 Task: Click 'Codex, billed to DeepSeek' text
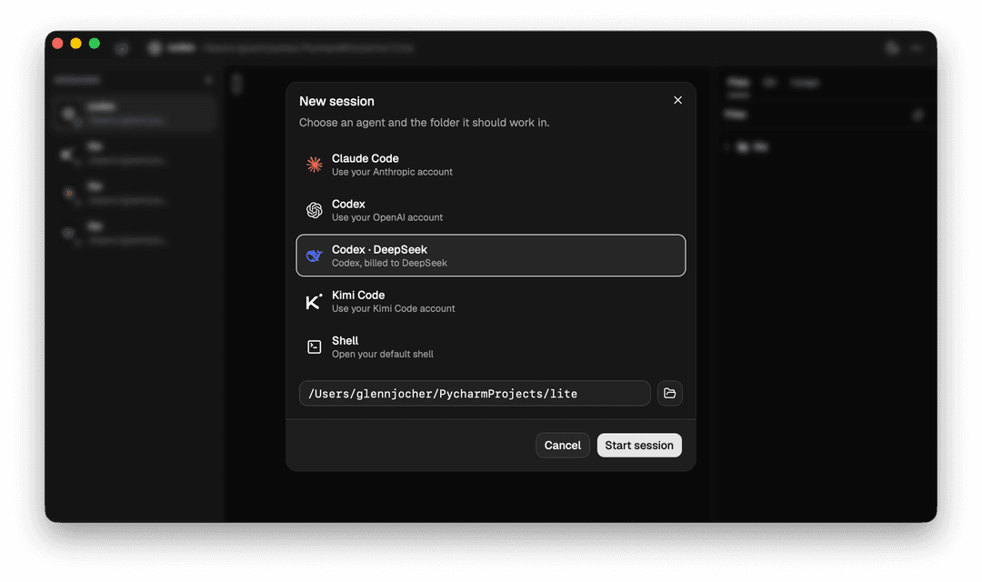click(389, 263)
